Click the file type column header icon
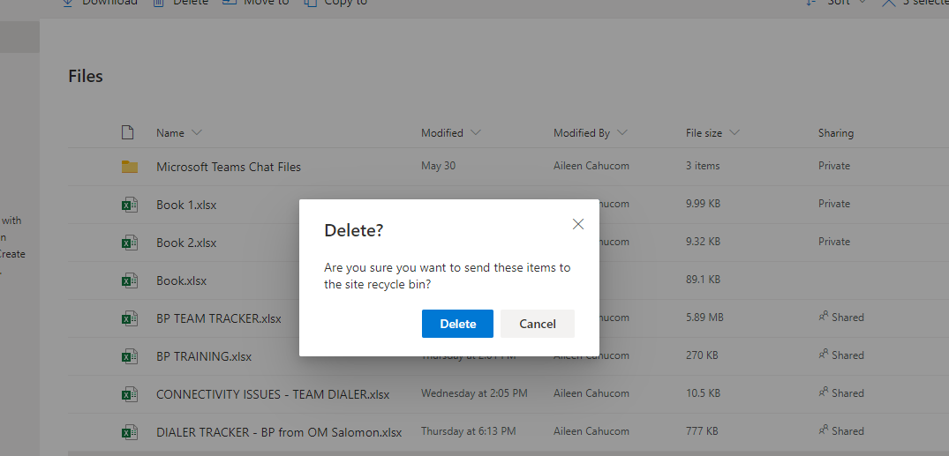 [x=127, y=132]
